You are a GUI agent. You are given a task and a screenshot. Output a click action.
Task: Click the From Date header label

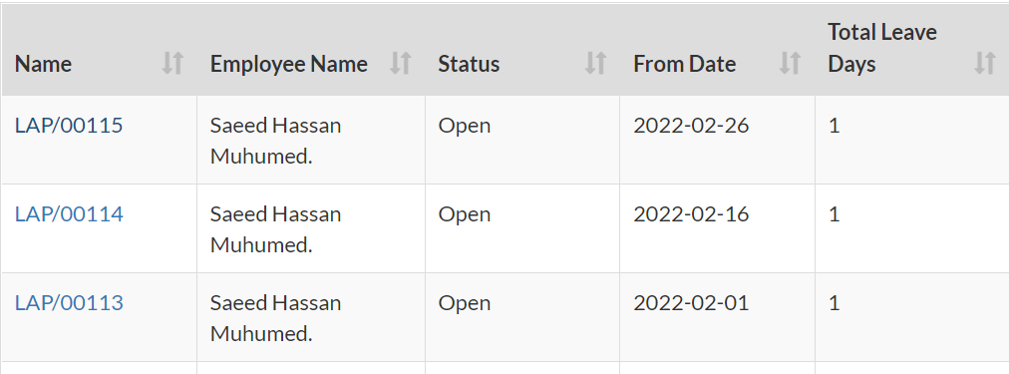click(x=685, y=65)
